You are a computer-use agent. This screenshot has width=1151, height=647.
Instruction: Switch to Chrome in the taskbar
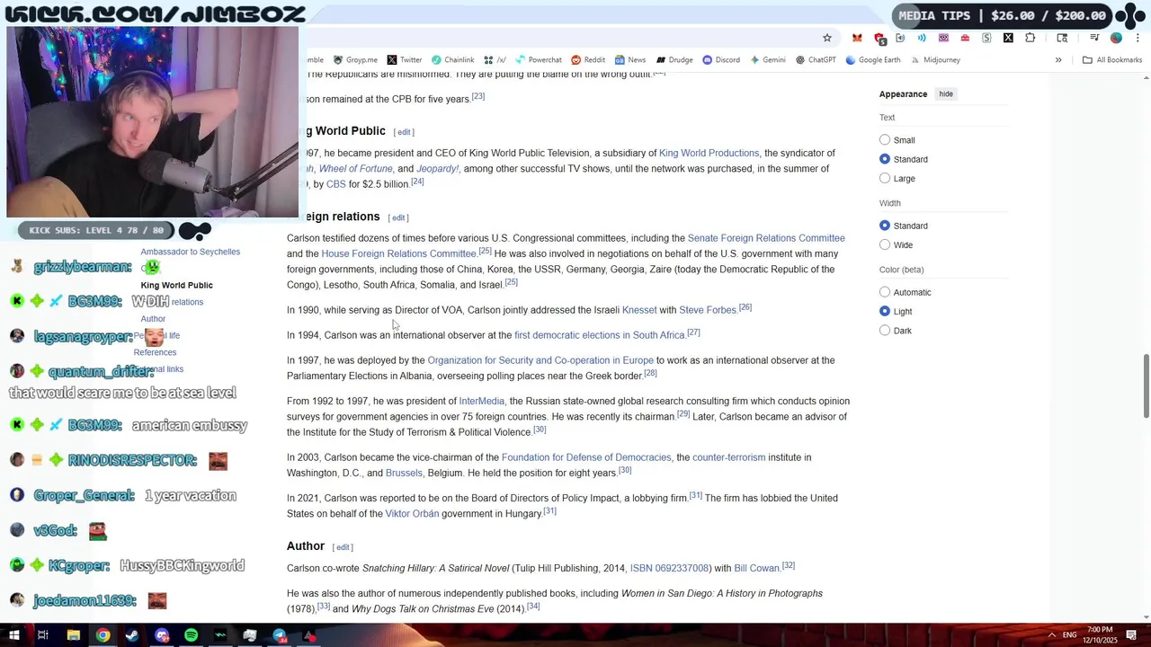click(103, 635)
